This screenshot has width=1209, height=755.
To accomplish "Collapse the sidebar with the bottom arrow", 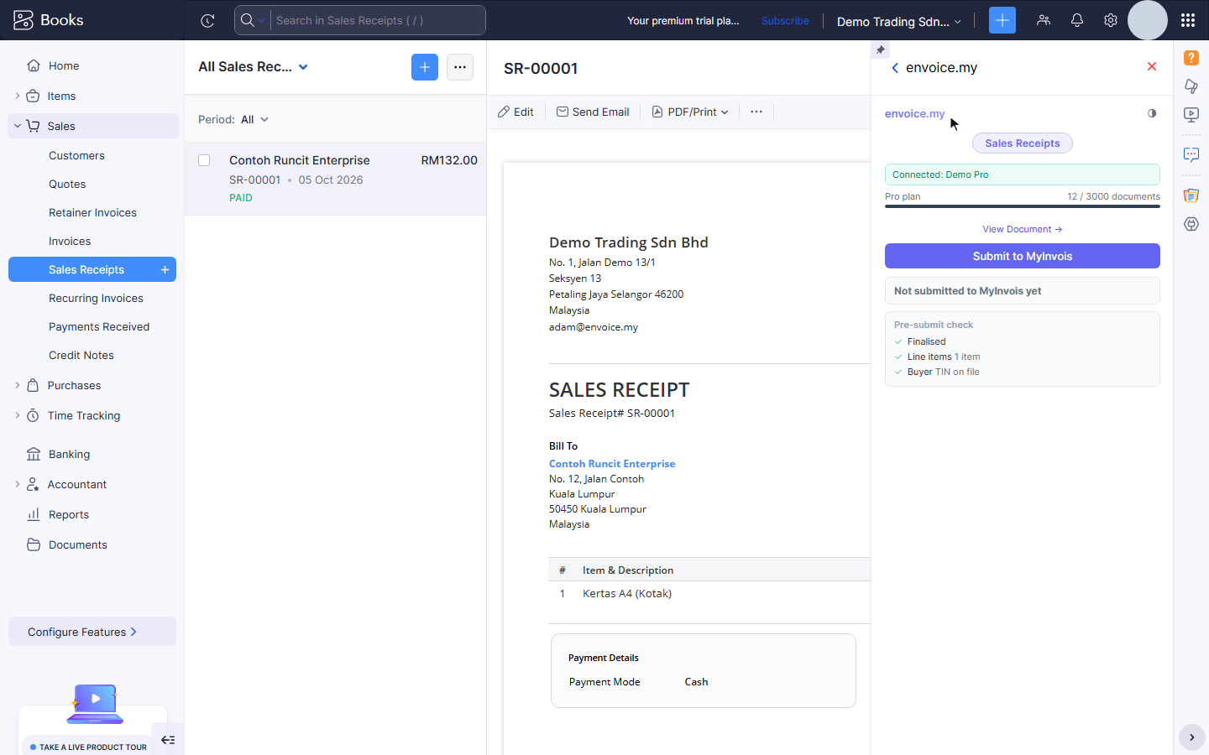I will coord(168,740).
